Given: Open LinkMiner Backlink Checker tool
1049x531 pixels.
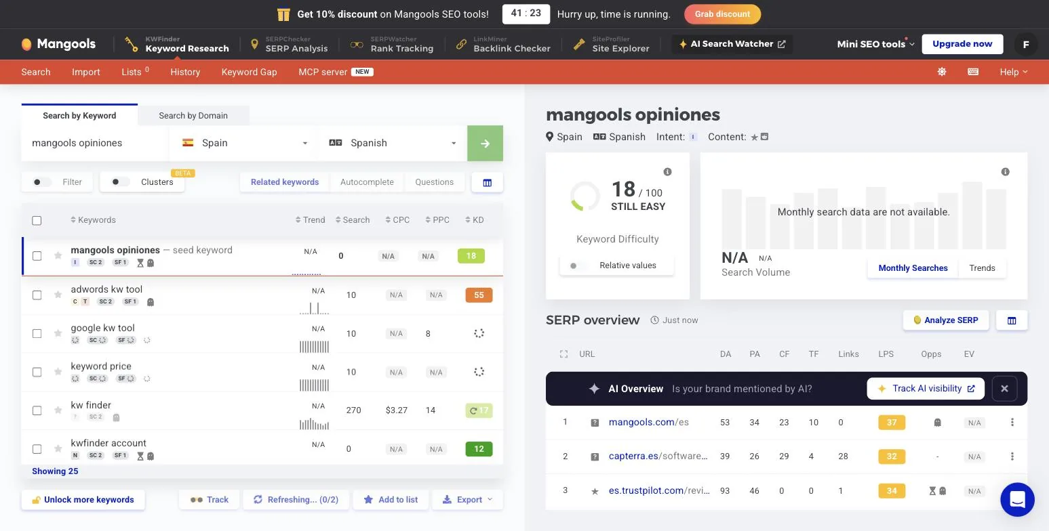Looking at the screenshot, I should [x=503, y=44].
